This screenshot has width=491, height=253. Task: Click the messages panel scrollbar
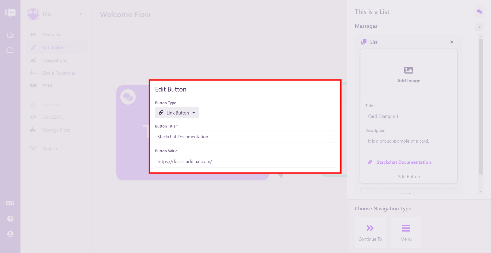[x=481, y=107]
